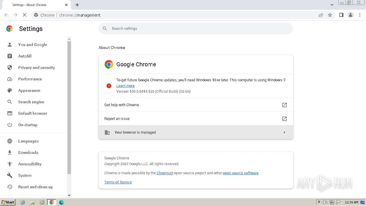Screen dimensions: 366x206
Task: Click the Default browser window icon
Action: (x=10, y=113)
